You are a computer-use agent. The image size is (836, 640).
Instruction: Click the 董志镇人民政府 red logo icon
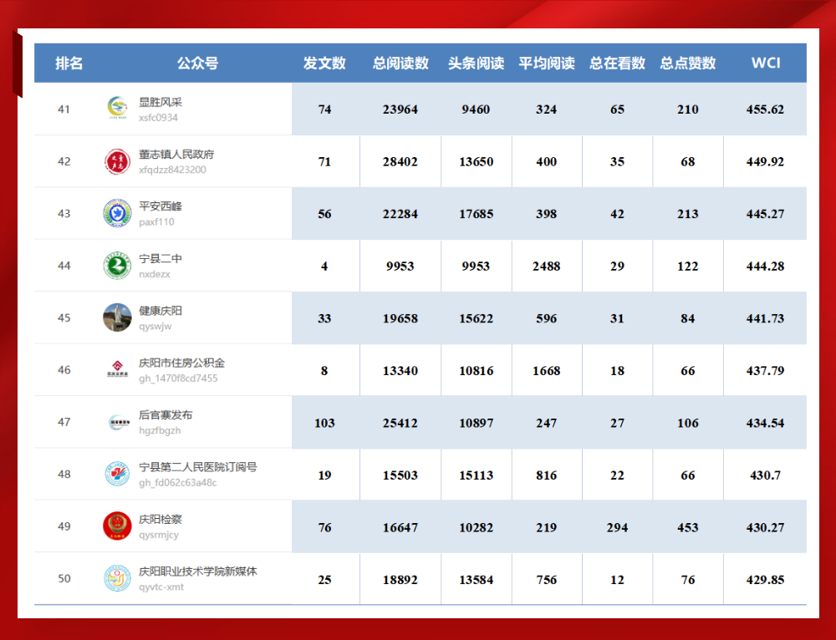coord(117,161)
